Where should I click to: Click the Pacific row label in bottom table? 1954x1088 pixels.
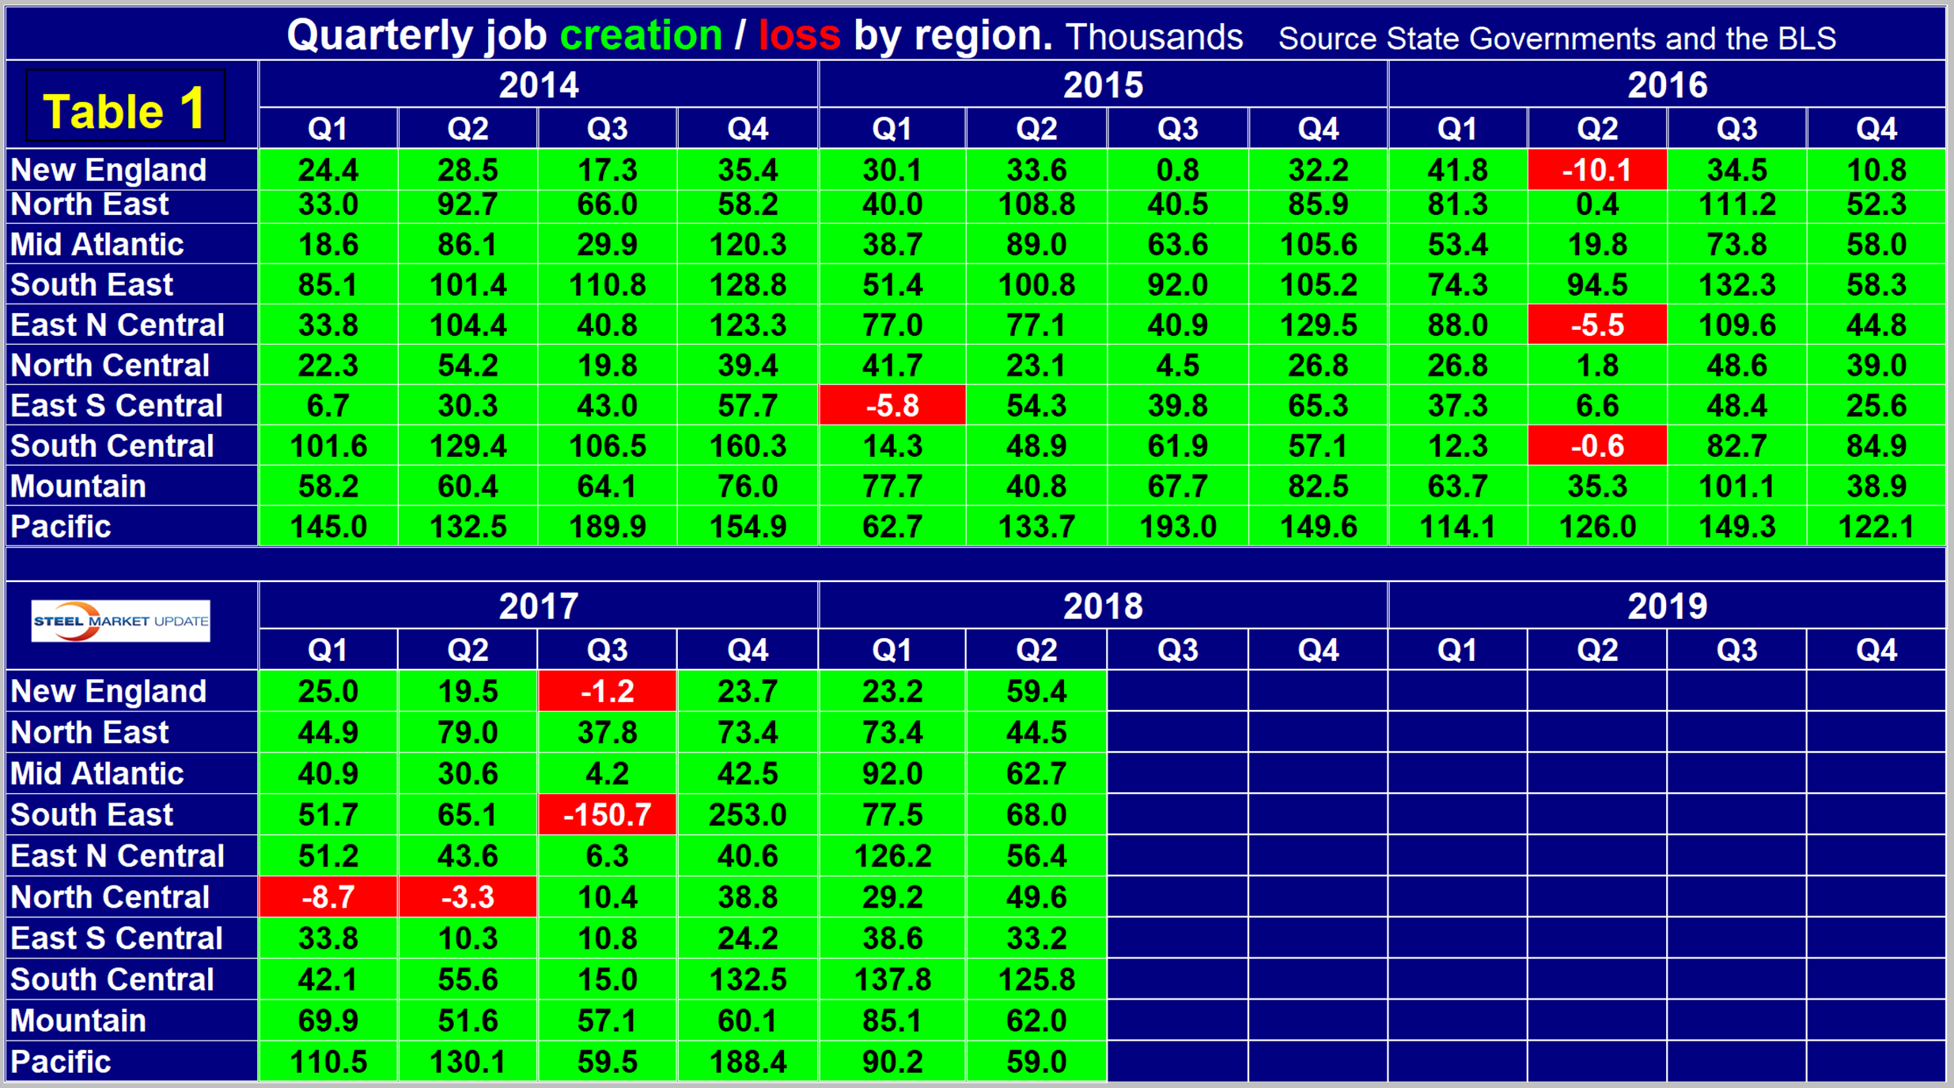[61, 1061]
